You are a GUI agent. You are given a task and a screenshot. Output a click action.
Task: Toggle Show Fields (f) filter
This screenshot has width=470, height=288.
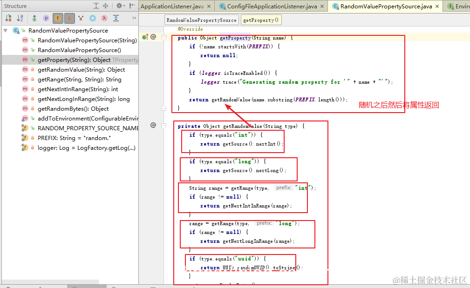(58, 18)
